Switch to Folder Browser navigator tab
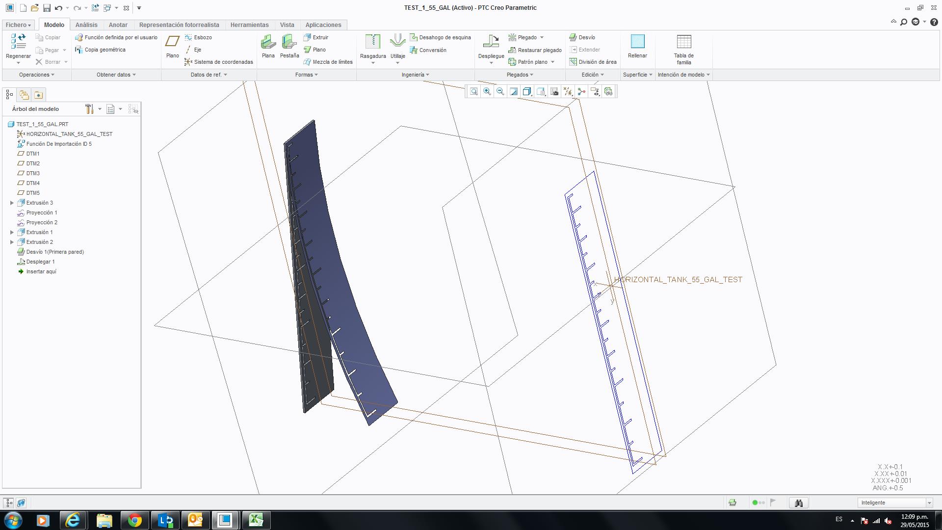Screen dimensions: 942x530 pos(24,95)
